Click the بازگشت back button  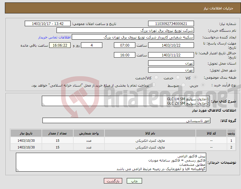tap(113, 181)
